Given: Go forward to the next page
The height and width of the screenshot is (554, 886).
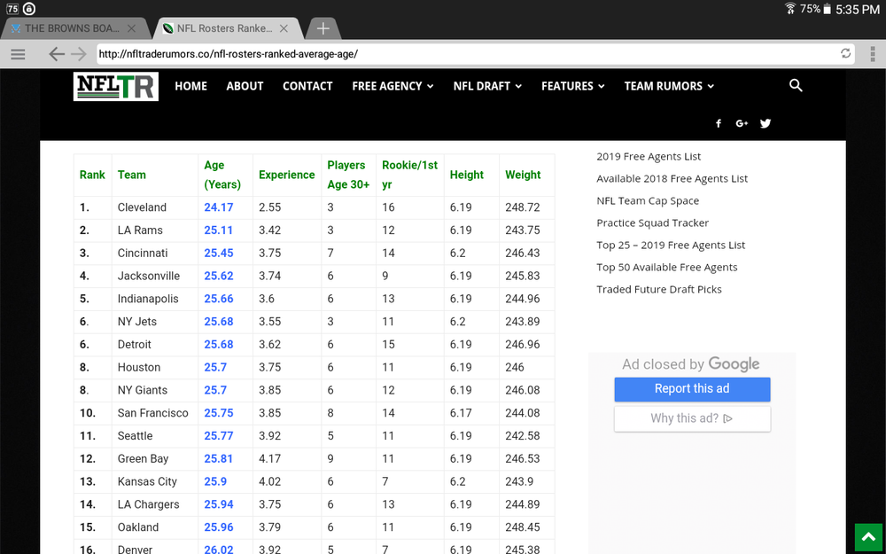Looking at the screenshot, I should [x=79, y=54].
